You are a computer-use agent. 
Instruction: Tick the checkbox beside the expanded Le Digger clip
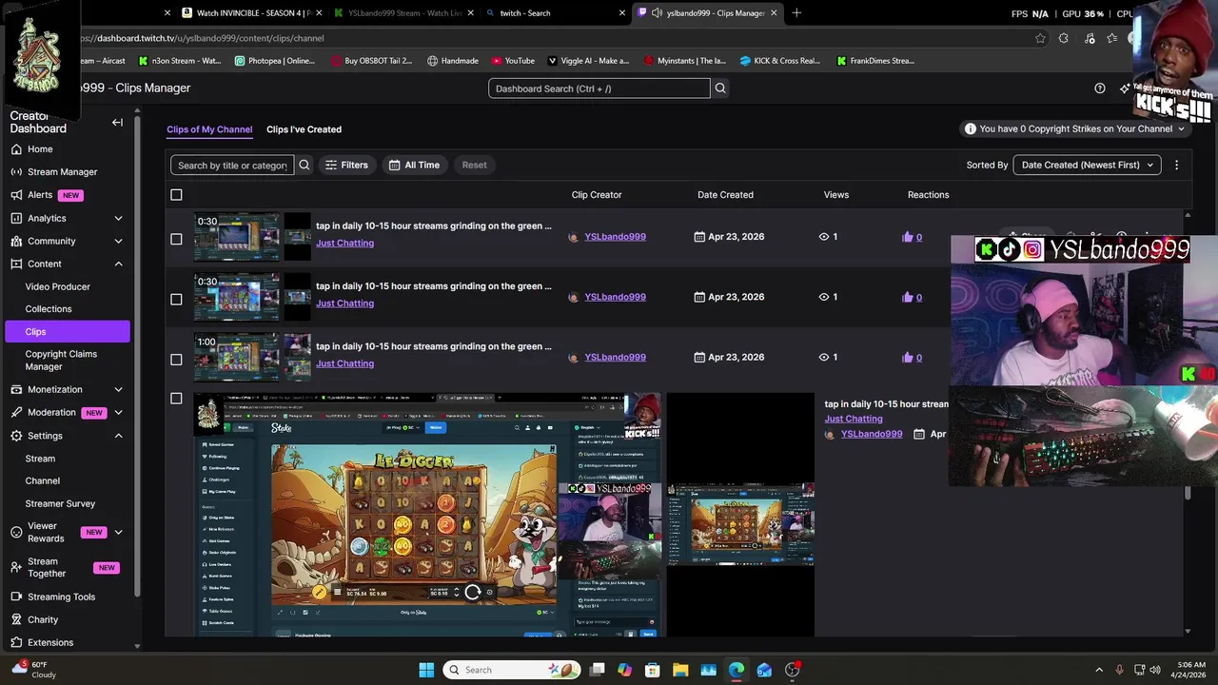coord(176,399)
